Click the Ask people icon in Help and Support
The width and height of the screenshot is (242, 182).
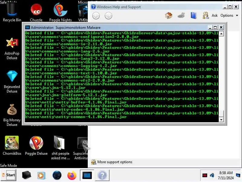(206, 15)
